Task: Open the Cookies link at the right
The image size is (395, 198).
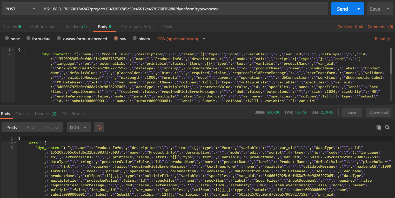Action: [x=344, y=27]
